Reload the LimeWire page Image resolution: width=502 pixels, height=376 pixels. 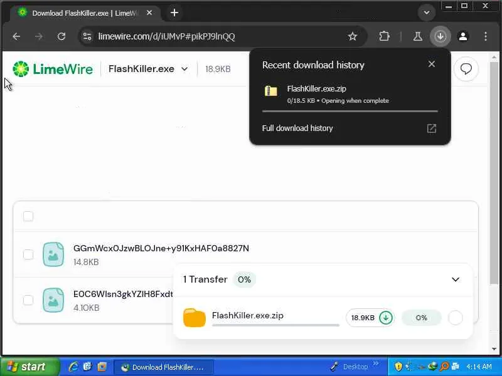tap(61, 36)
